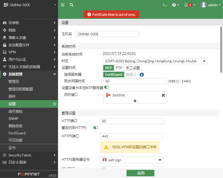Expand the 日志&报表 chevron

coord(55,162)
